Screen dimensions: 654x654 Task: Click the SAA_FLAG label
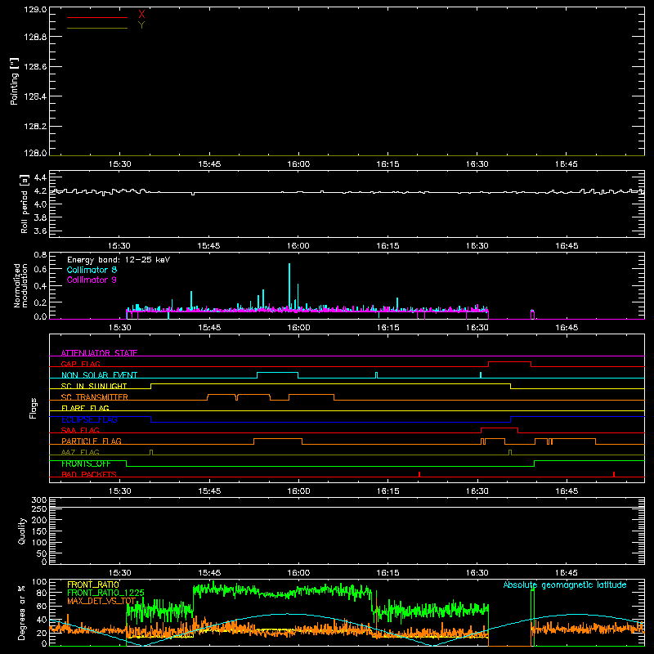[80, 430]
